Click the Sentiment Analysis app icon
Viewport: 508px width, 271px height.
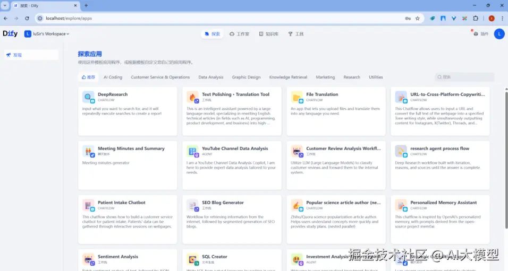(x=88, y=259)
